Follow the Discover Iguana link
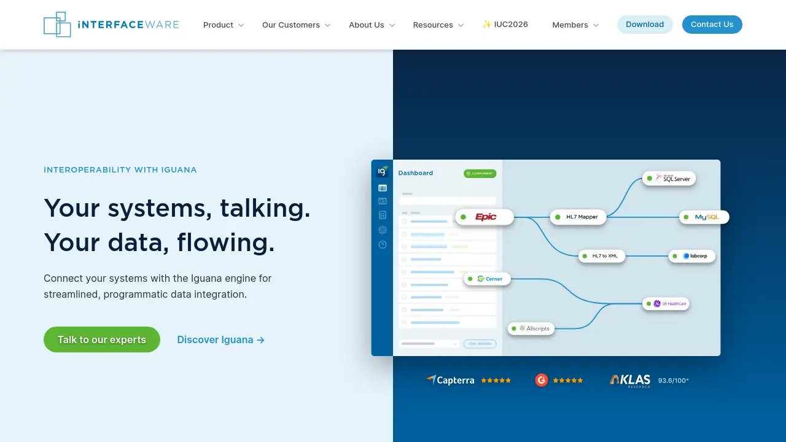 click(x=220, y=339)
